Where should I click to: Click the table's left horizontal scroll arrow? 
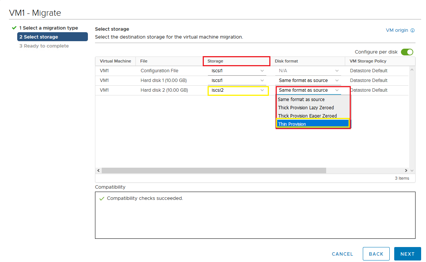pyautogui.click(x=99, y=170)
